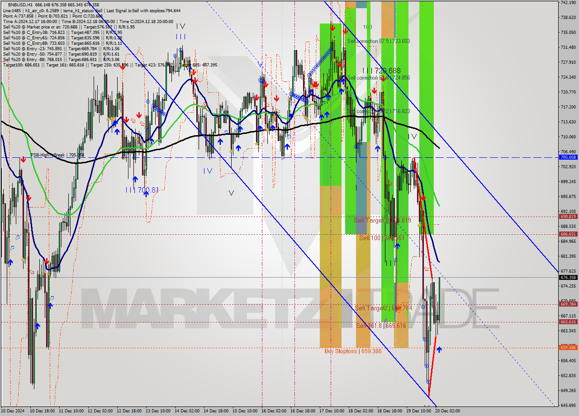Click the 742.190 price axis value
579x416 pixels.
point(568,3)
